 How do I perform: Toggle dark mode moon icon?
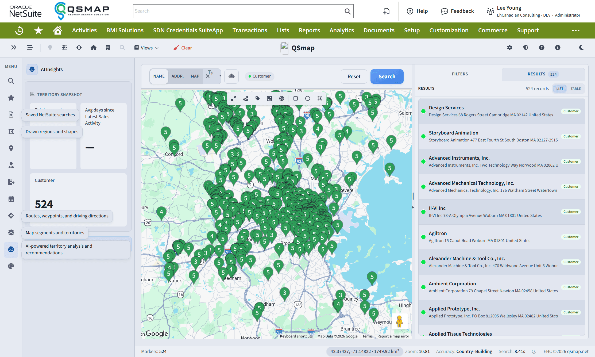pyautogui.click(x=581, y=48)
